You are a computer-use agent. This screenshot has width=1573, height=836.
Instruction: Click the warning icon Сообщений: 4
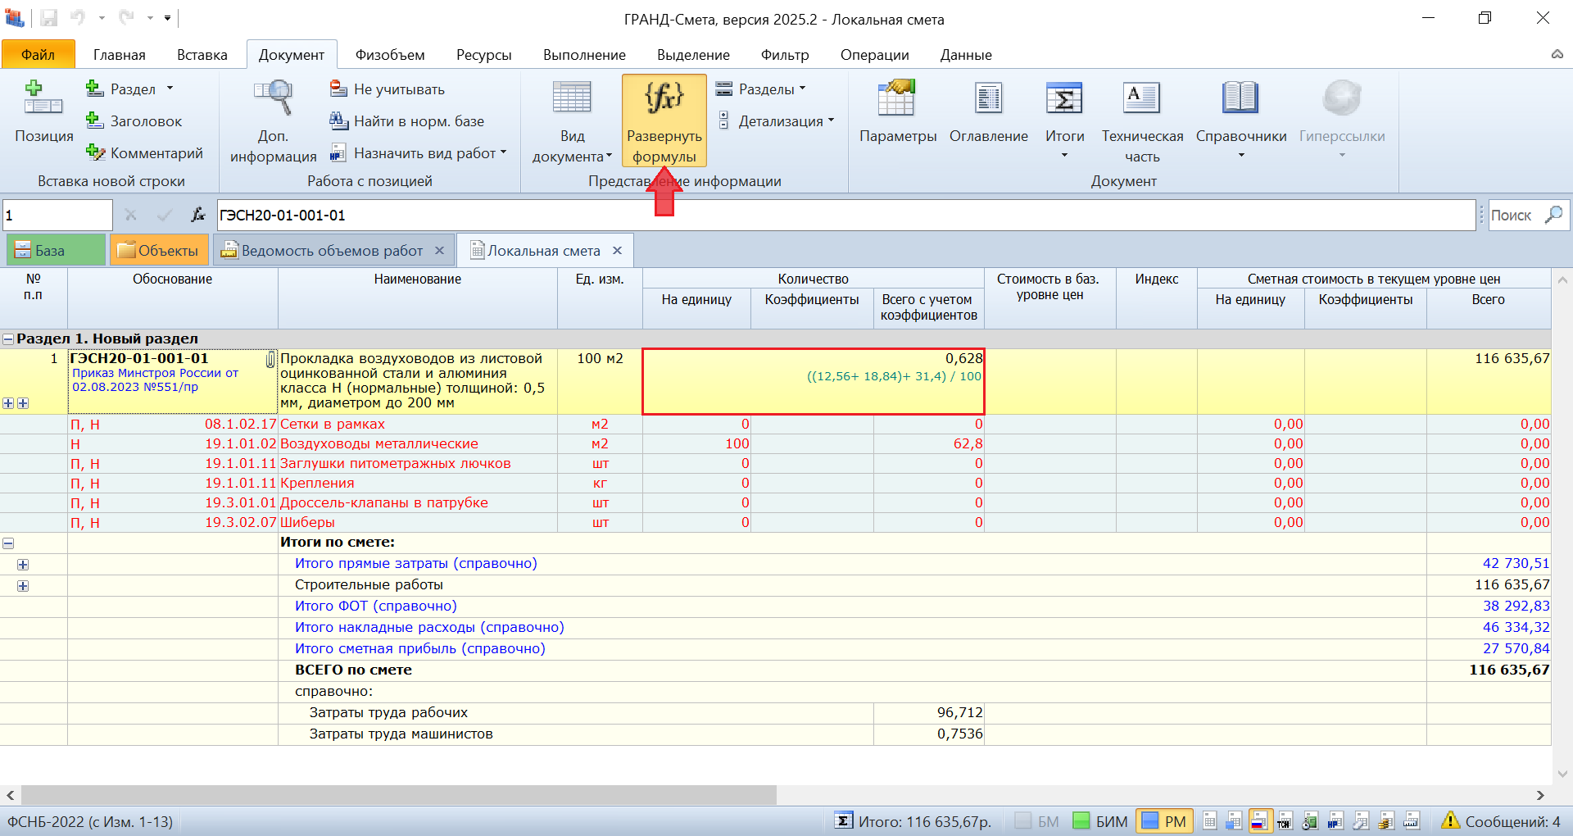pyautogui.click(x=1450, y=820)
